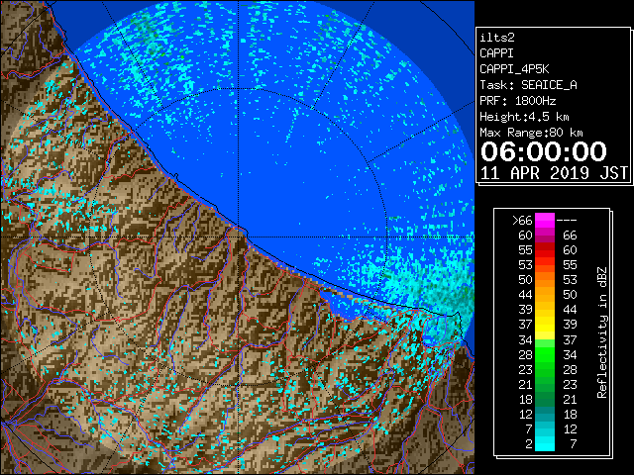Click the vertical "Reflectivity in dBZ" label
Screen dimensions: 634x475
(601, 332)
